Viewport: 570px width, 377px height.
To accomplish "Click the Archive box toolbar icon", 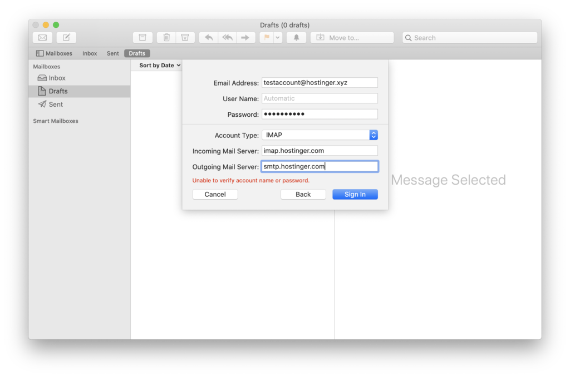I will coord(142,37).
